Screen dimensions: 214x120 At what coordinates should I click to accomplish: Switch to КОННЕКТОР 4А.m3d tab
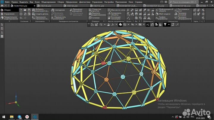coord(155,6)
